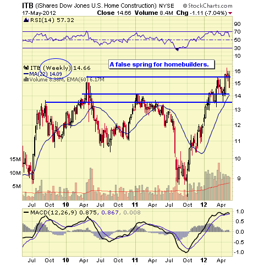
Task: Click the ITB ticker symbol in header
Action: tap(28, 5)
